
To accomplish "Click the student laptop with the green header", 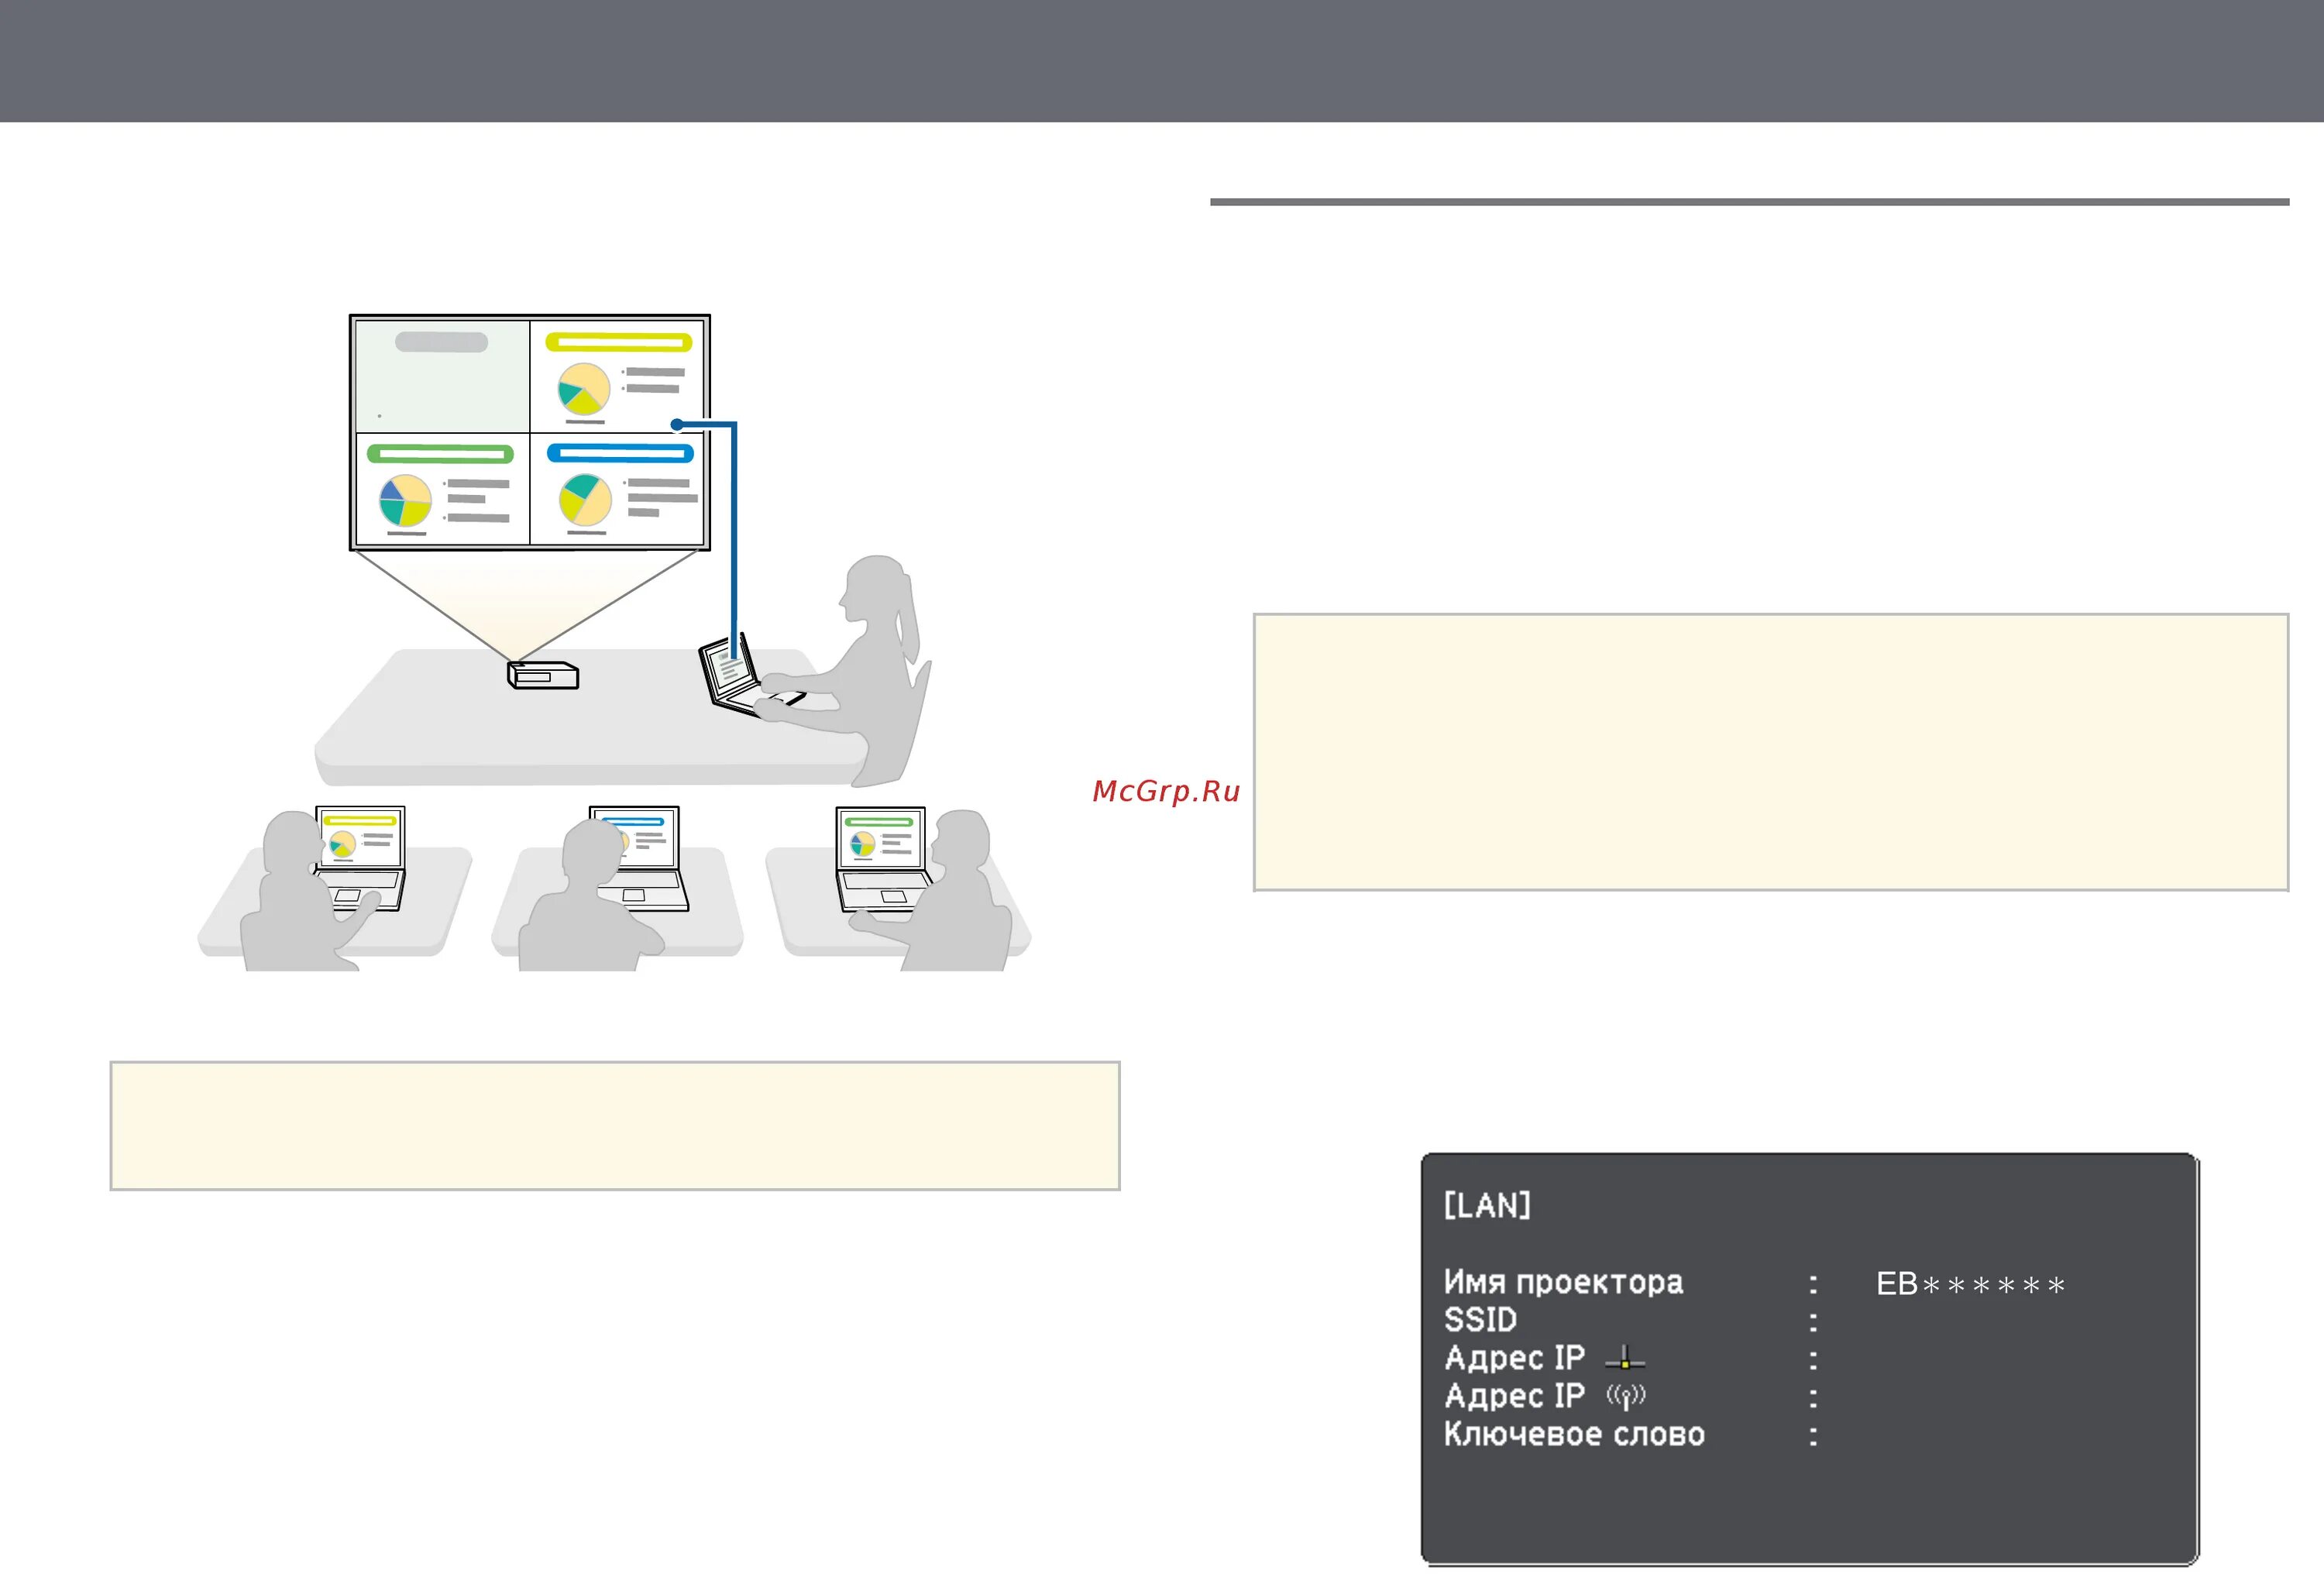I will pyautogui.click(x=884, y=858).
